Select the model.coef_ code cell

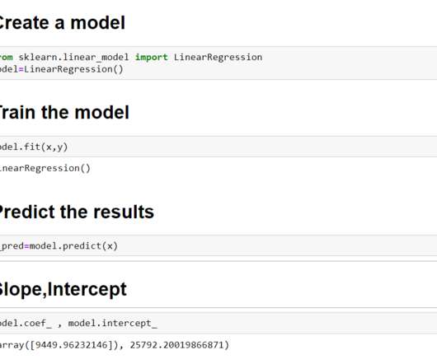pos(218,323)
